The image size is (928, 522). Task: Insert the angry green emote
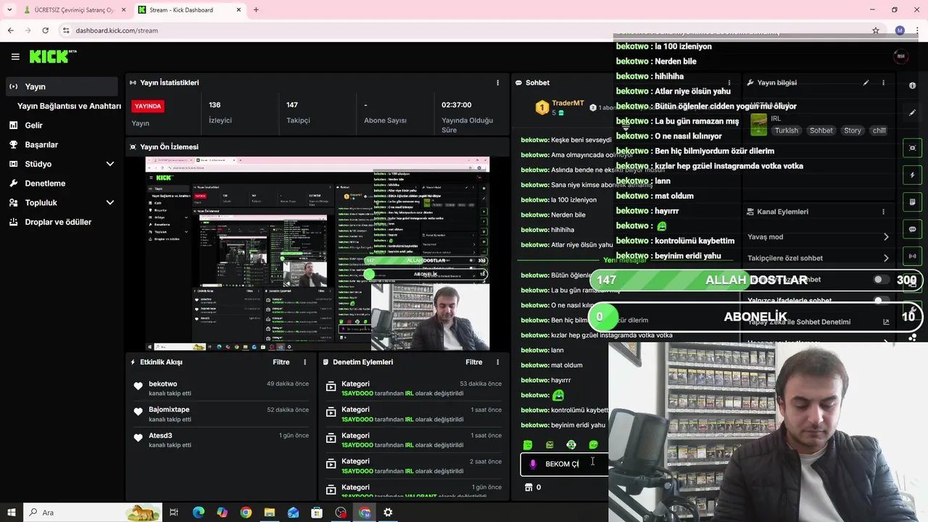[550, 444]
